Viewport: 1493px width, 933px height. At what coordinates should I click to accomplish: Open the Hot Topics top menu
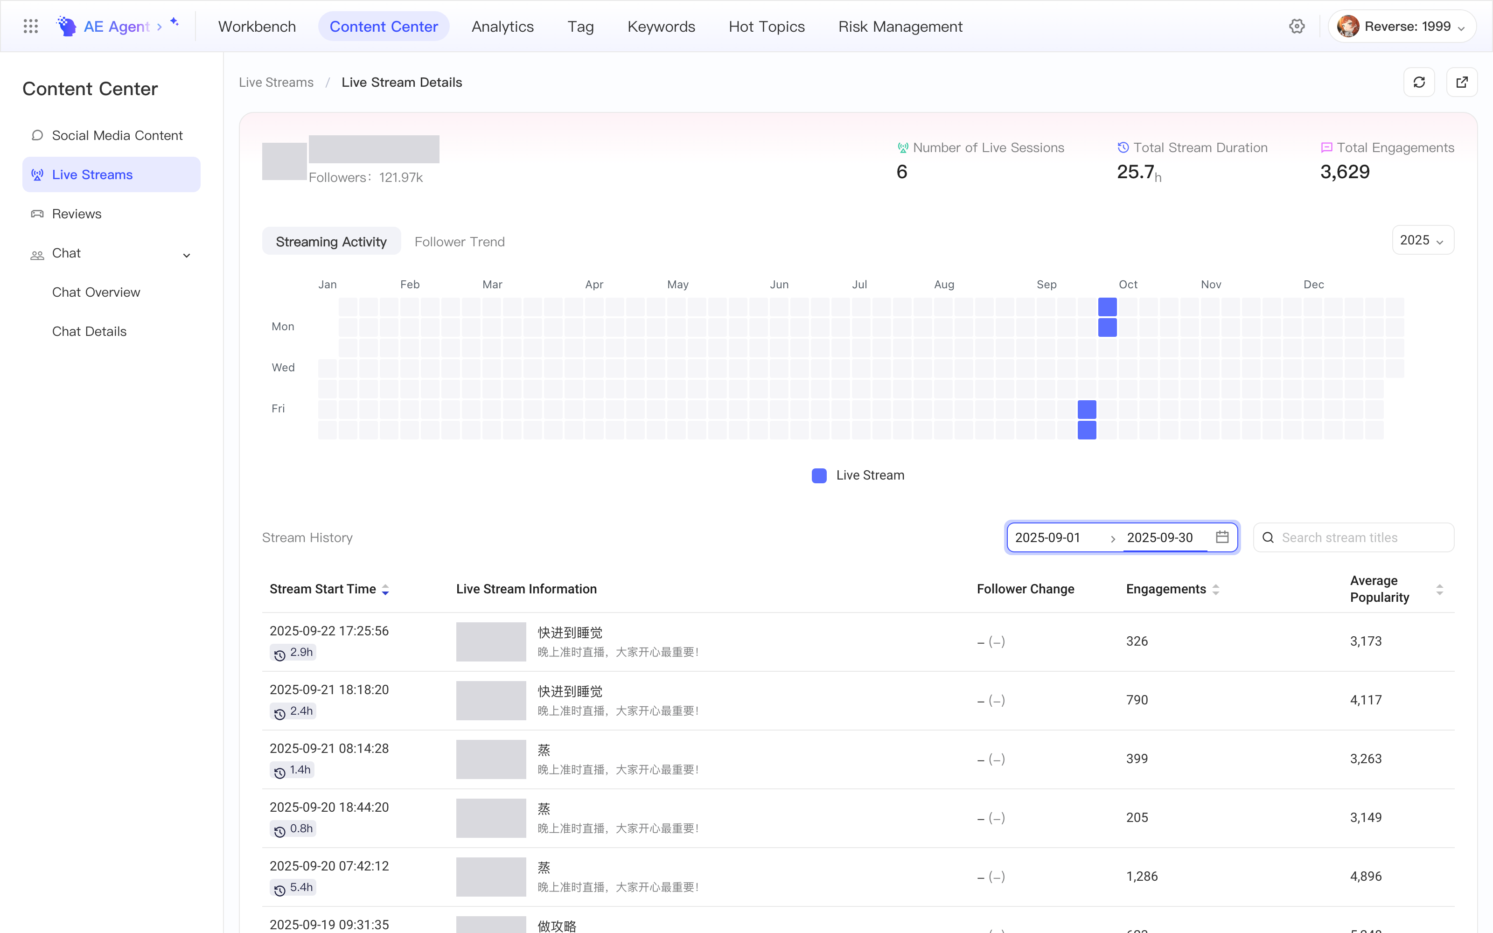[766, 27]
